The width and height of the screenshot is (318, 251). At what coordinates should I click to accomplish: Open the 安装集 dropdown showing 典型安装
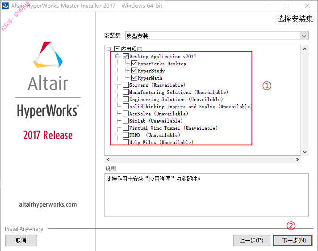217,36
